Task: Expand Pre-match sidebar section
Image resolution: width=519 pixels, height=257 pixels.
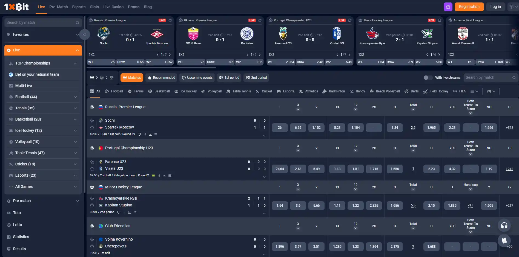Action: (78, 201)
